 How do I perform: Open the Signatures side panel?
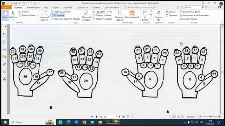[4, 79]
